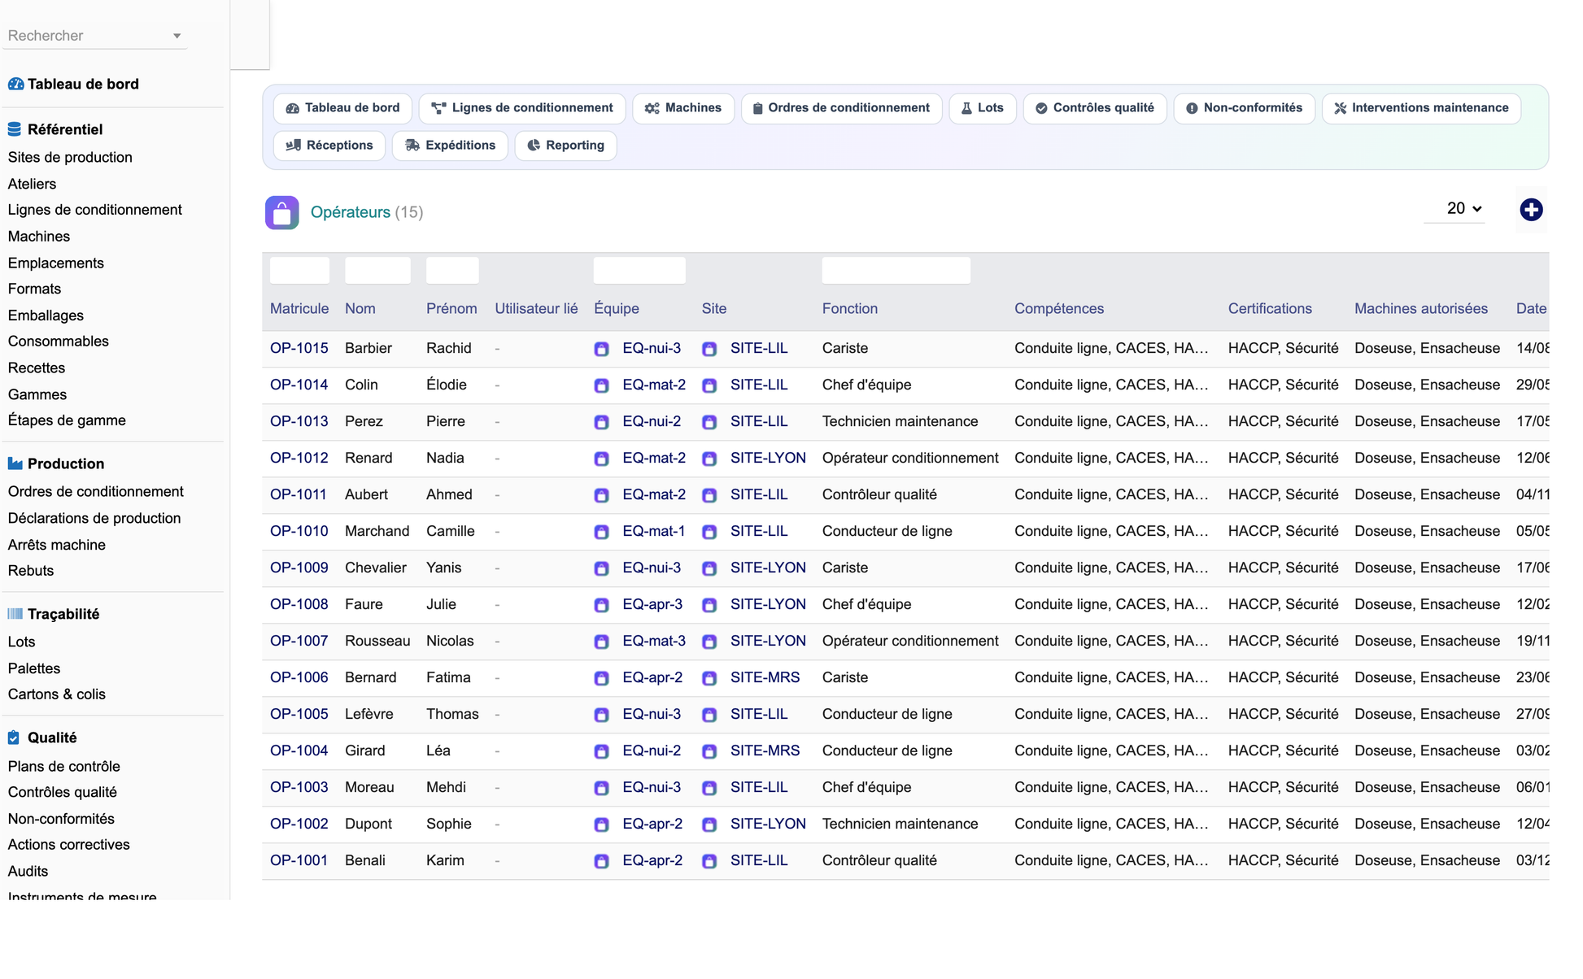This screenshot has height=979, width=1583.
Task: Open operator OP-1015 record
Action: 299,348
